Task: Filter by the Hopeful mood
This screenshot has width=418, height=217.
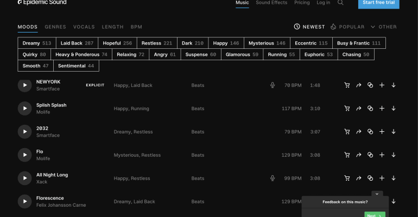Action: tap(117, 43)
